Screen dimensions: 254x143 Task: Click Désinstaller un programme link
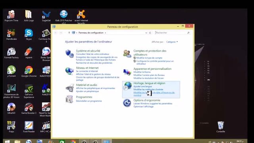(89, 101)
